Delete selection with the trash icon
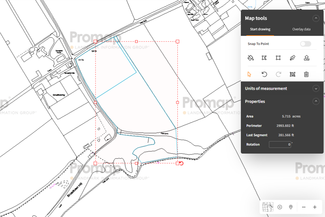The image size is (325, 217). (306, 74)
